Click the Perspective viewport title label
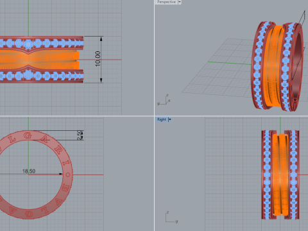This screenshot has width=308, height=231. pyautogui.click(x=166, y=2)
